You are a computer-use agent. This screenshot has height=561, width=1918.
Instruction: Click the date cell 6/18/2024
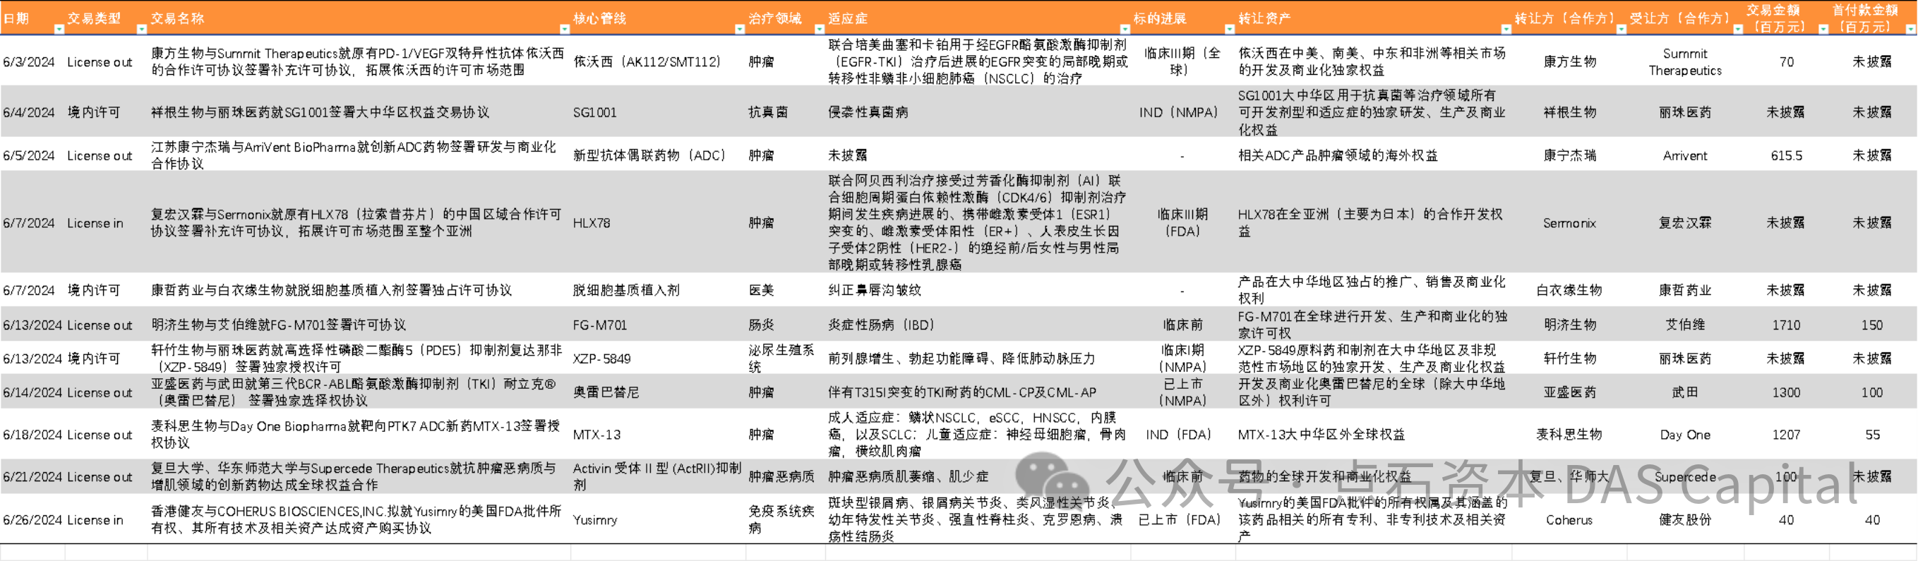pyautogui.click(x=32, y=435)
